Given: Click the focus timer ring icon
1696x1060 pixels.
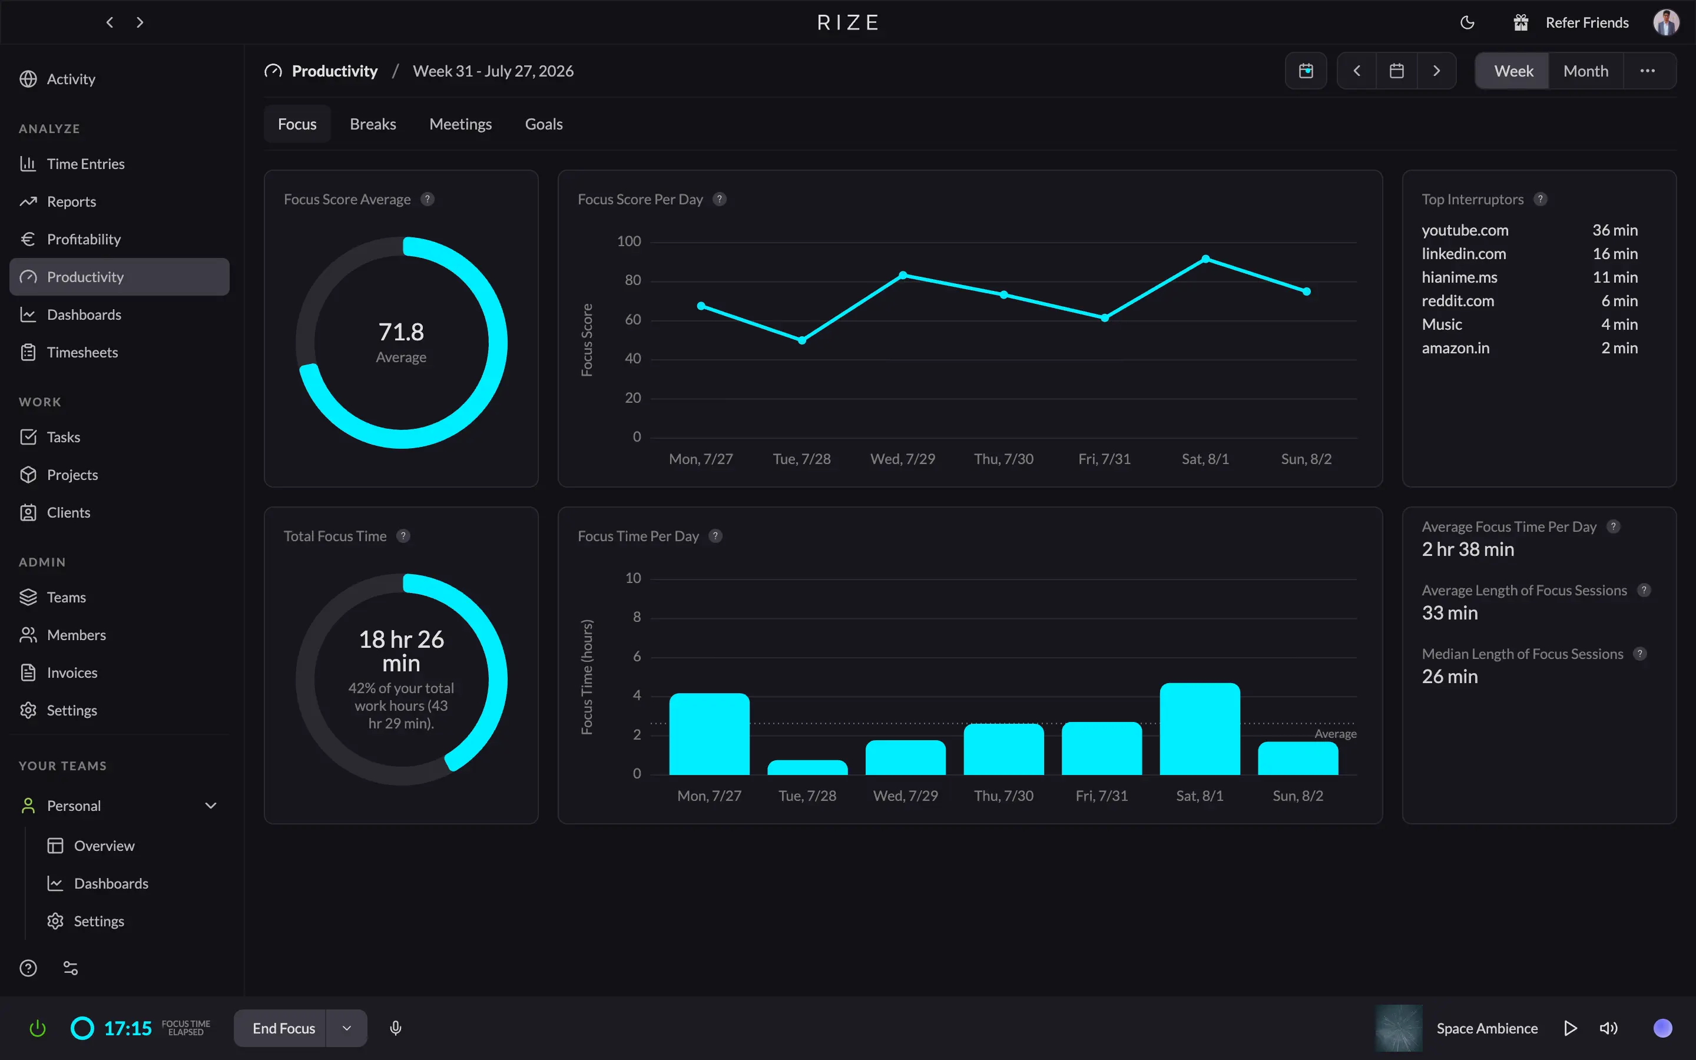Looking at the screenshot, I should click(82, 1028).
